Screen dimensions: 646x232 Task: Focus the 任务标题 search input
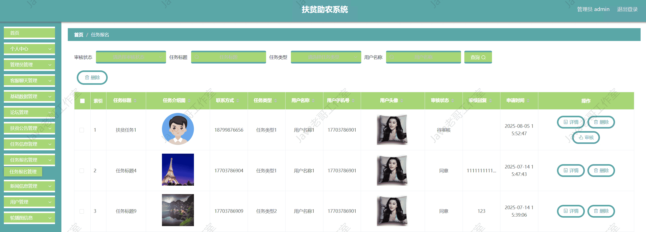228,57
